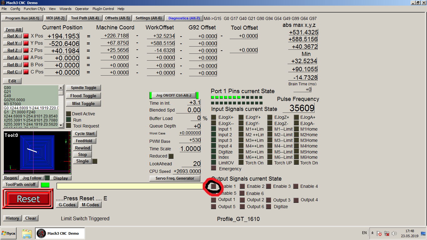Click the Action Center flag tray icon
This screenshot has width=427, height=240.
tap(379, 233)
